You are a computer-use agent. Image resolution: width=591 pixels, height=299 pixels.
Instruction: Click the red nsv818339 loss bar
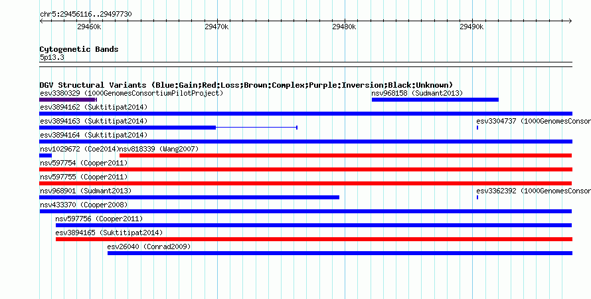[345, 155]
